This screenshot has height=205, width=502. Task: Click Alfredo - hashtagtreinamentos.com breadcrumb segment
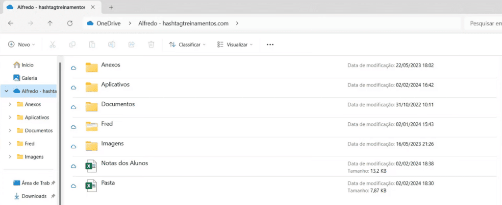tap(183, 23)
